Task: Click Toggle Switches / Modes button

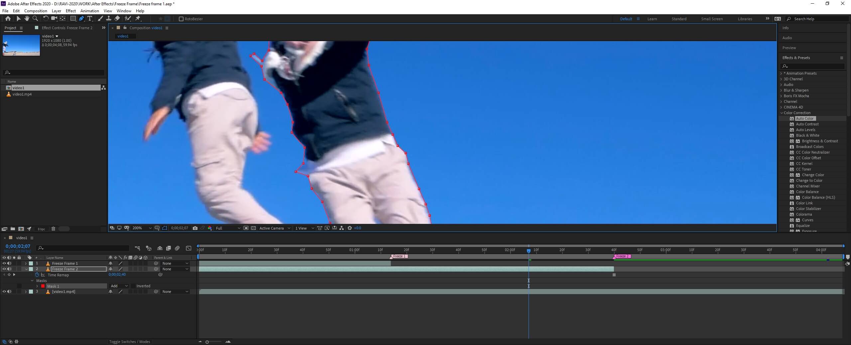Action: click(130, 342)
